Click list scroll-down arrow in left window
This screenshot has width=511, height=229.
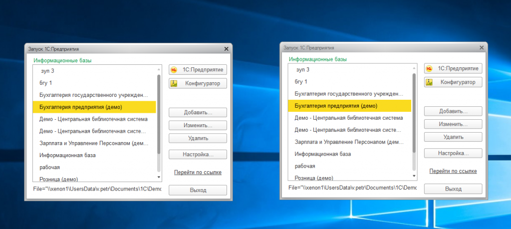pos(159,177)
